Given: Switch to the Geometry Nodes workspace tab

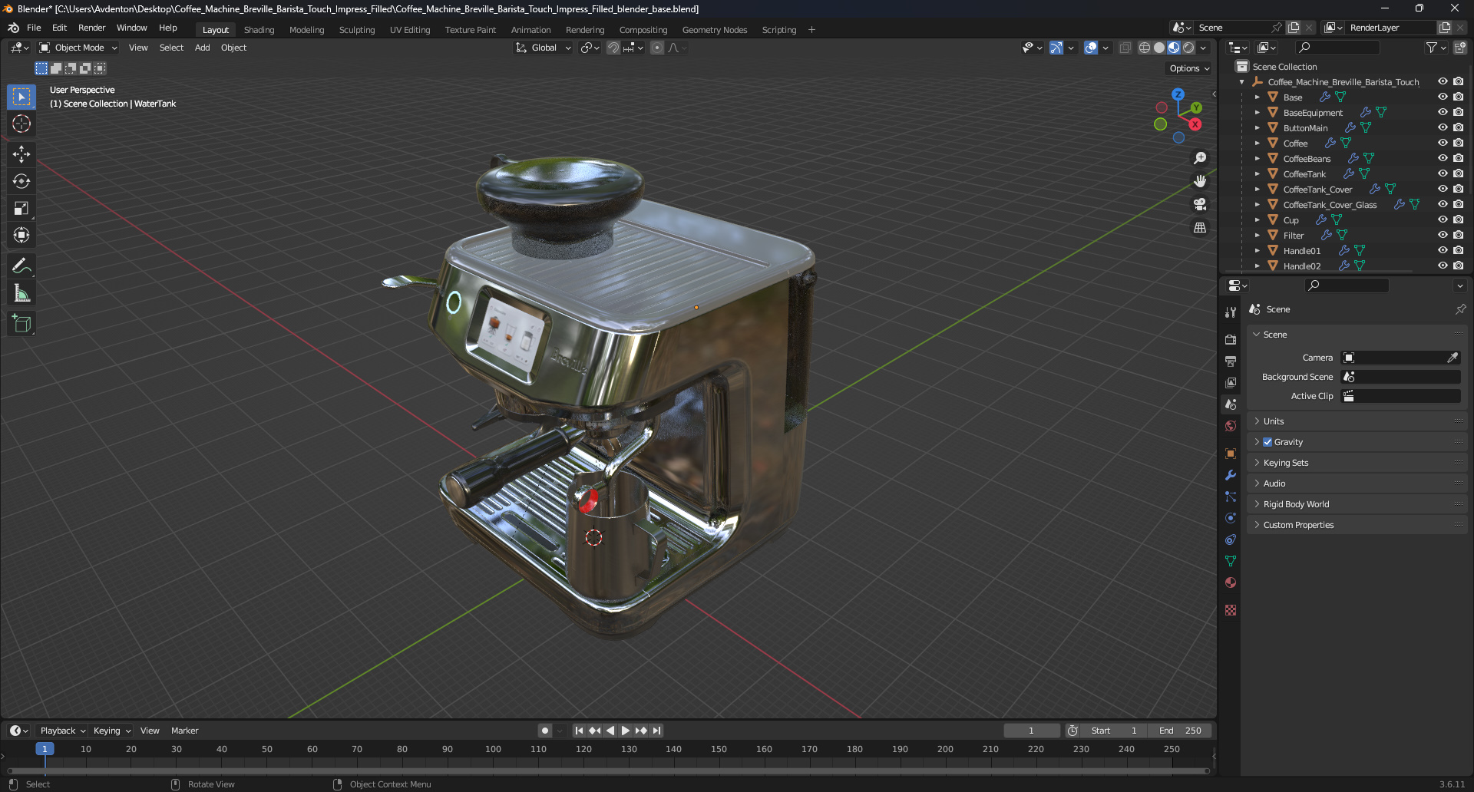Looking at the screenshot, I should tap(714, 30).
